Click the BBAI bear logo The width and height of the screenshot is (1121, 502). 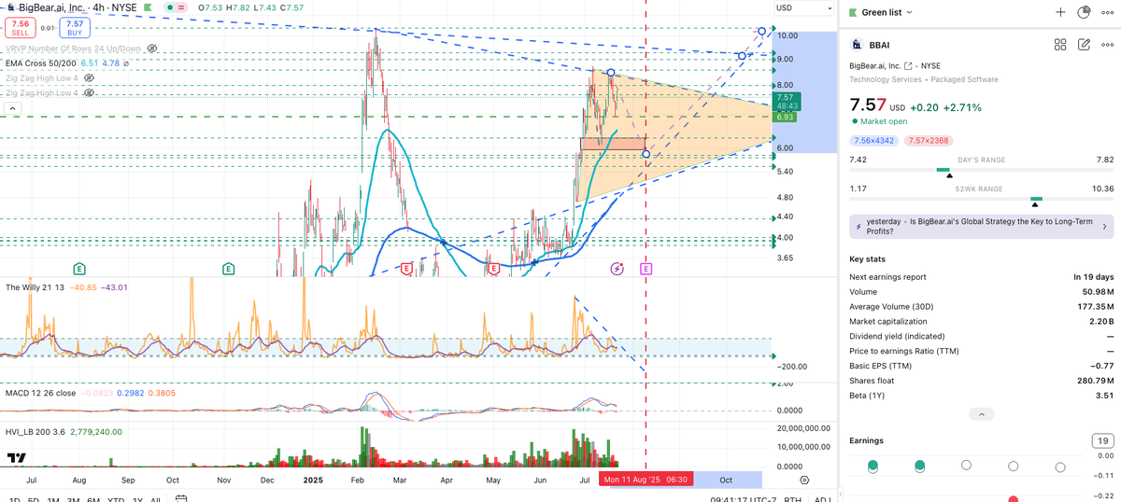(x=856, y=44)
